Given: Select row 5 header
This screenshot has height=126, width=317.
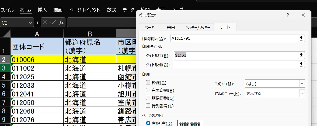Looking at the screenshot, I should tap(5, 85).
